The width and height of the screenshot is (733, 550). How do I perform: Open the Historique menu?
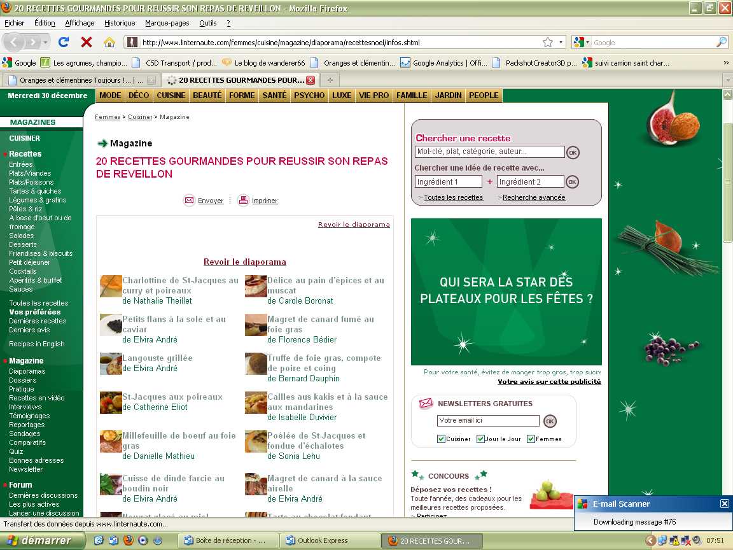[x=120, y=23]
